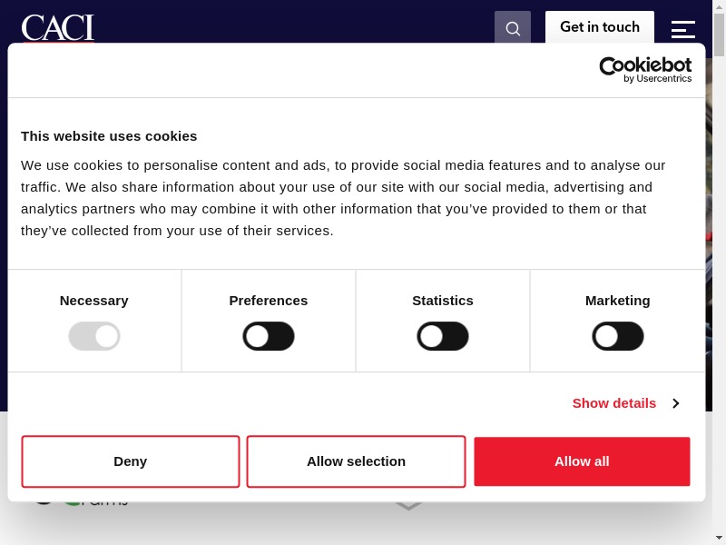The height and width of the screenshot is (545, 726).
Task: Accept cookies with Allow all
Action: 582,461
